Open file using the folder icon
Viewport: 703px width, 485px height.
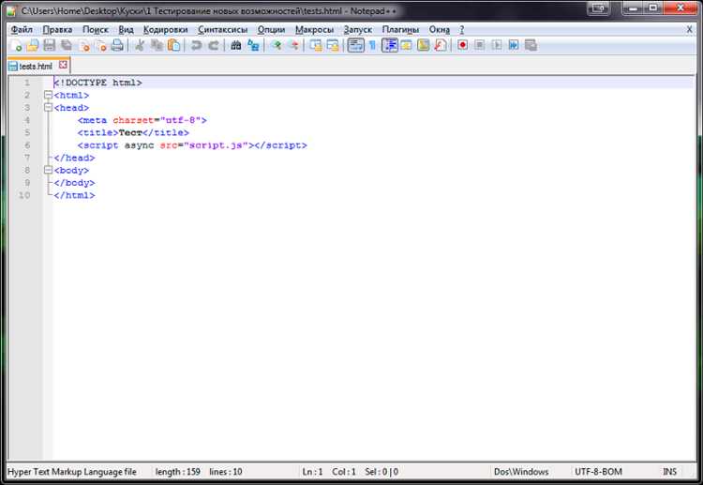point(32,45)
